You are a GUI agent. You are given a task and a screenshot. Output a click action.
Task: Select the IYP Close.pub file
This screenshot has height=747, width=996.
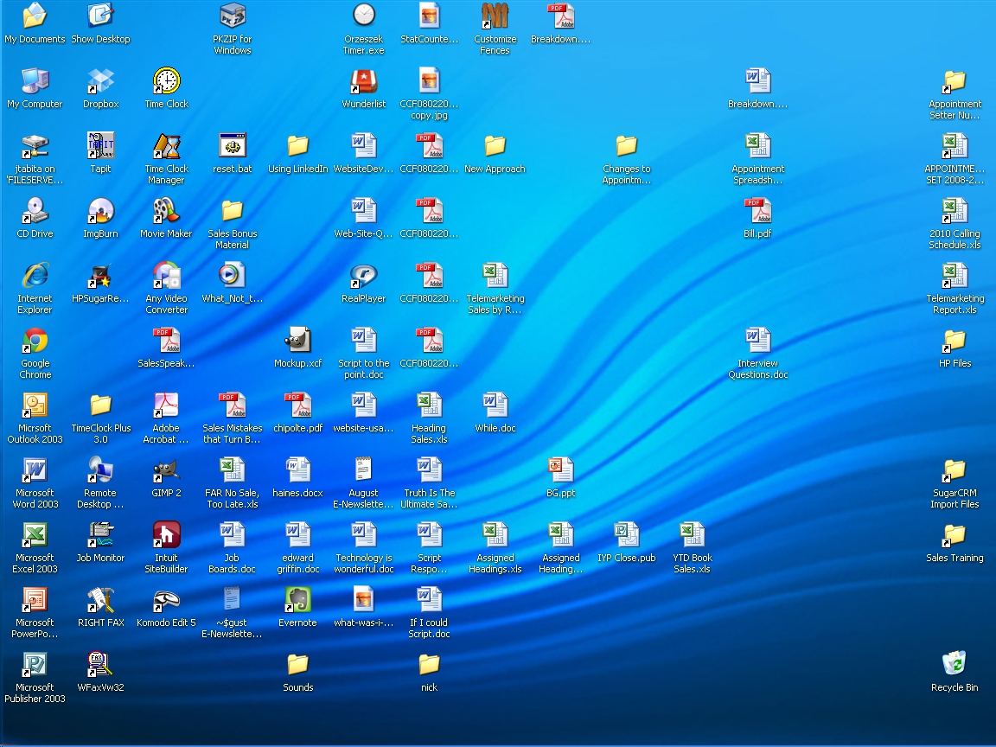point(626,535)
